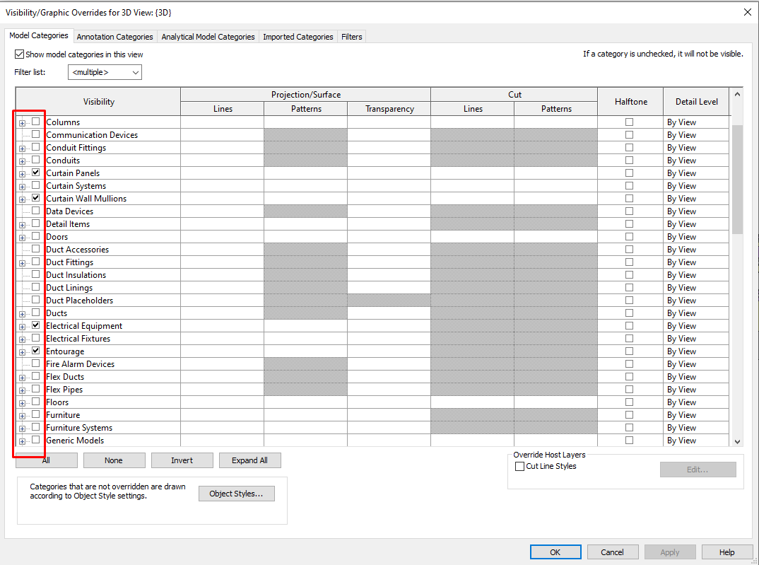Select Detail Level cell for Walls-like Floors row

click(696, 402)
